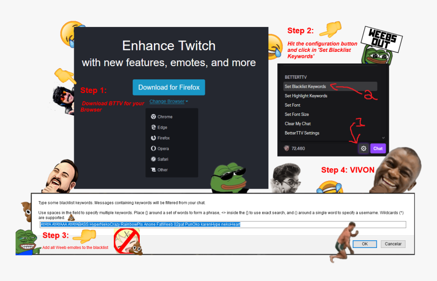The image size is (437, 281).
Task: Choose Clear My Chat option
Action: (298, 123)
